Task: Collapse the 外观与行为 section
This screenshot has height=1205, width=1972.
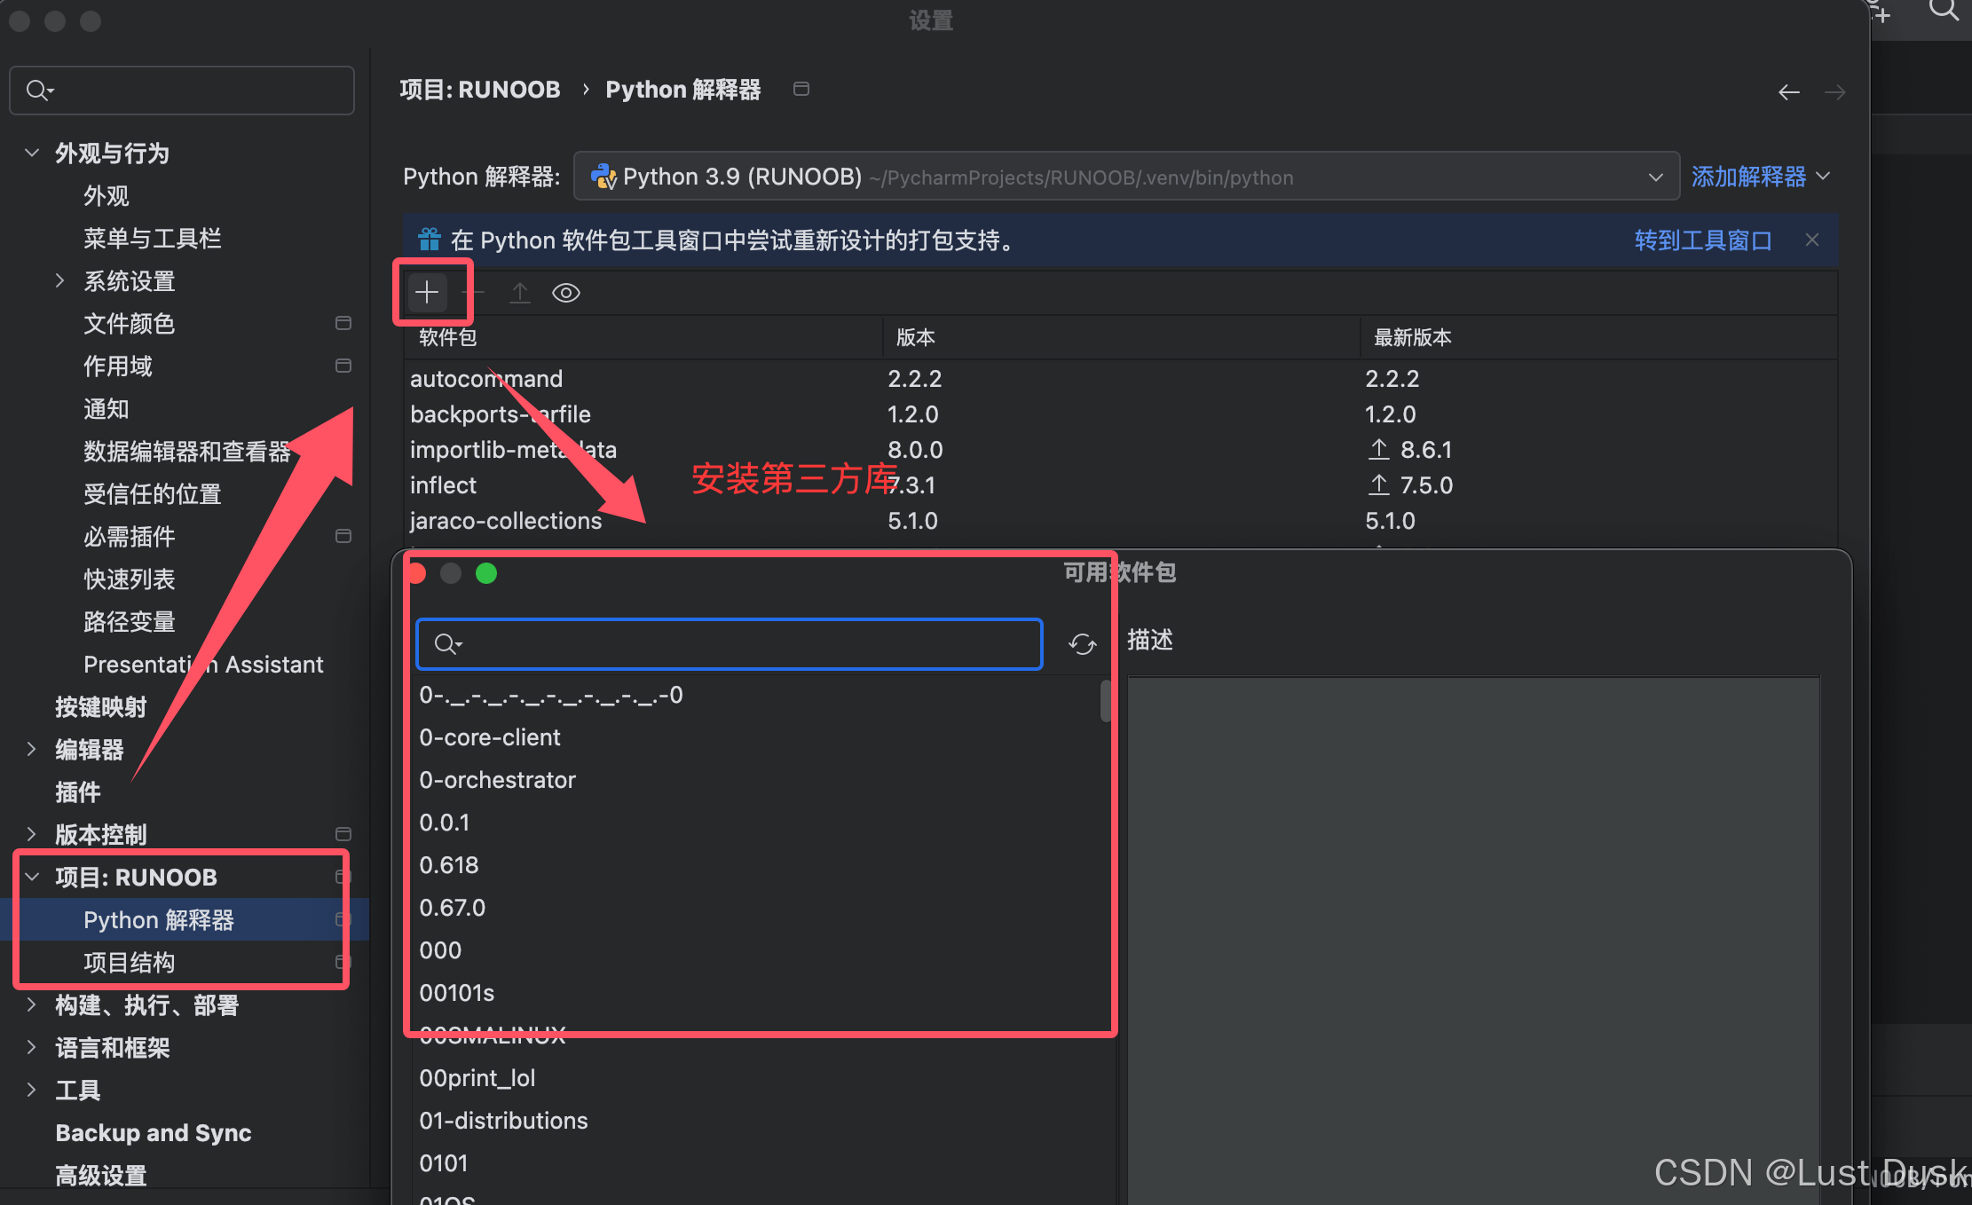Action: point(32,153)
